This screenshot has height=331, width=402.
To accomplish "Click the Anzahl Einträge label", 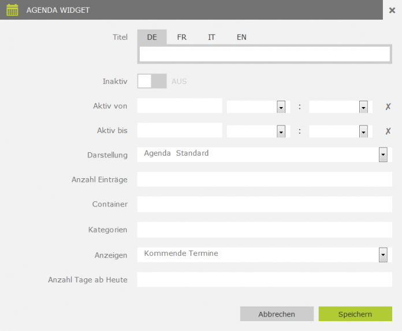I will (x=99, y=179).
